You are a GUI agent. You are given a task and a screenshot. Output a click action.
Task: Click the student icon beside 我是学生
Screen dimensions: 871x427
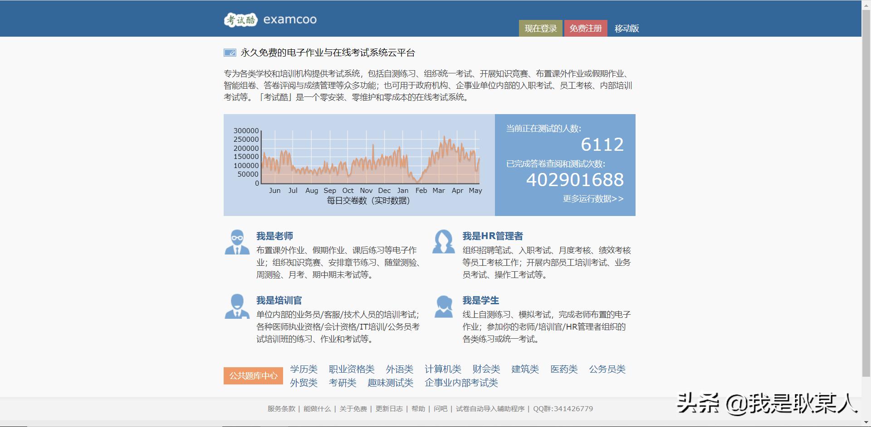click(x=443, y=307)
